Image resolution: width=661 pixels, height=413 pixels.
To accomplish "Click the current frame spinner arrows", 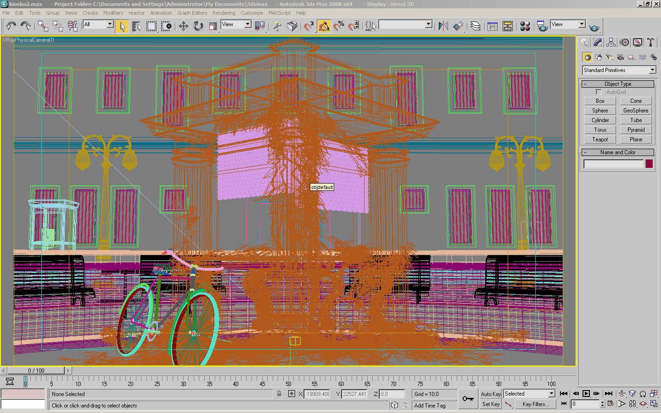I will 603,404.
